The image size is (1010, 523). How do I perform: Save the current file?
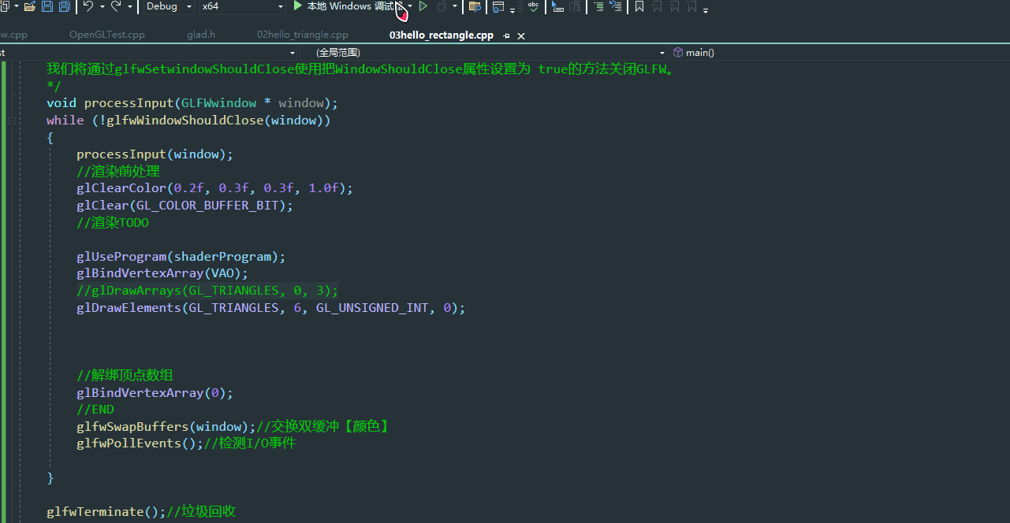[x=47, y=7]
